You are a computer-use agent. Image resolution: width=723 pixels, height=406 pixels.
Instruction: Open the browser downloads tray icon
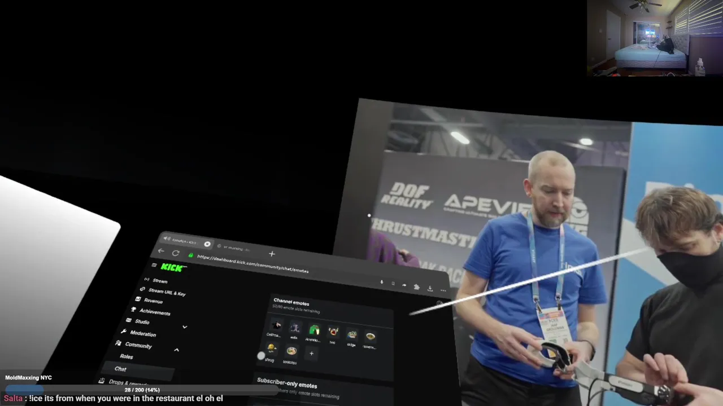(x=430, y=288)
